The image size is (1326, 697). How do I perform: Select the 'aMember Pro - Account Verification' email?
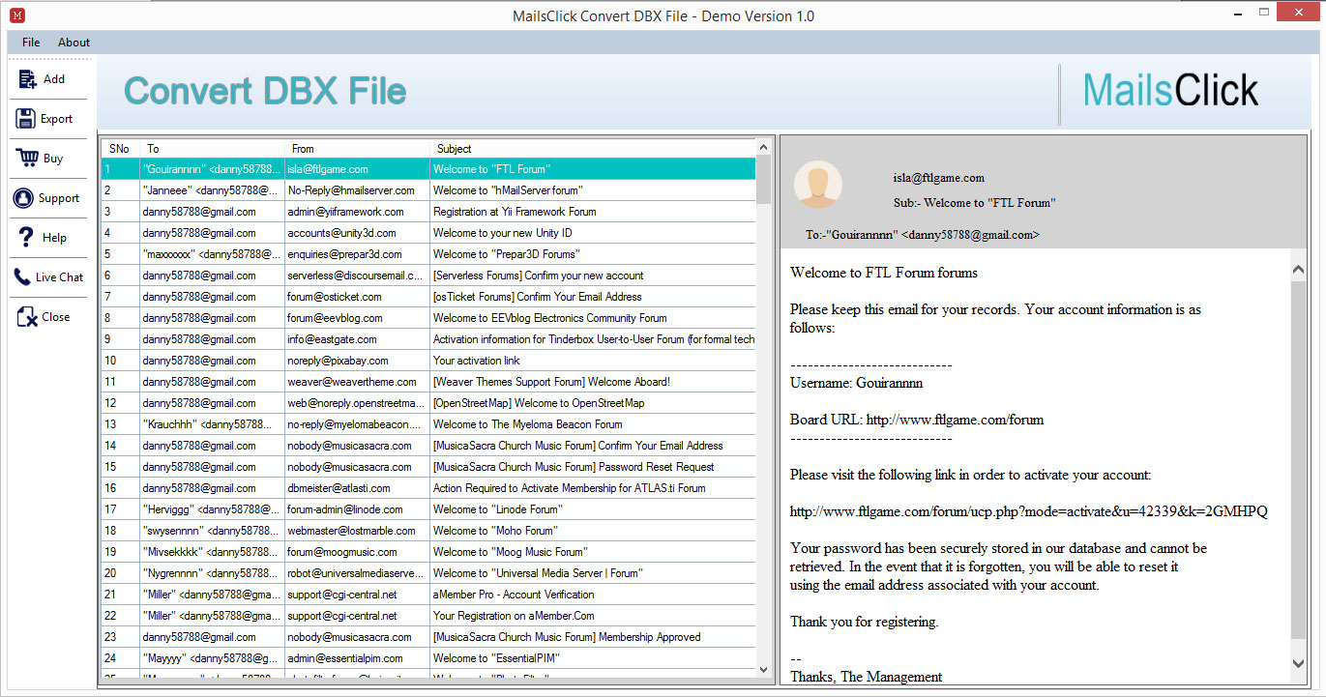pyautogui.click(x=428, y=595)
